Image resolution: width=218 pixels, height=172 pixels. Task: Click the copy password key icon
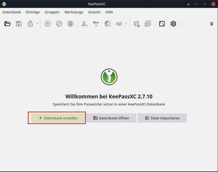(x=96, y=24)
